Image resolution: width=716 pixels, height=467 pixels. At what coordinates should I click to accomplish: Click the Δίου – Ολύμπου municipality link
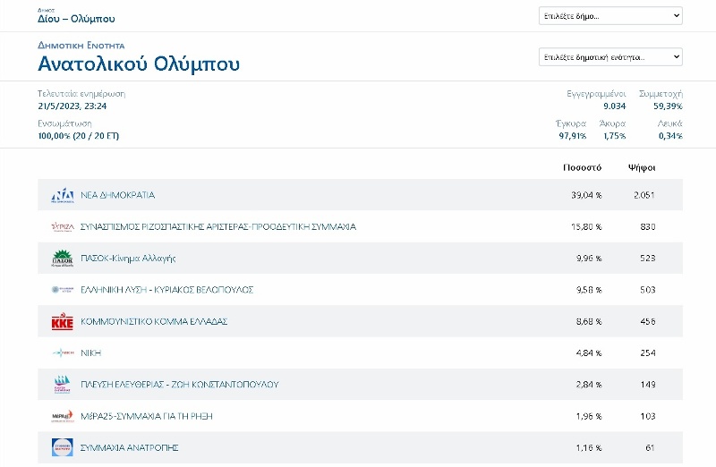pyautogui.click(x=76, y=19)
